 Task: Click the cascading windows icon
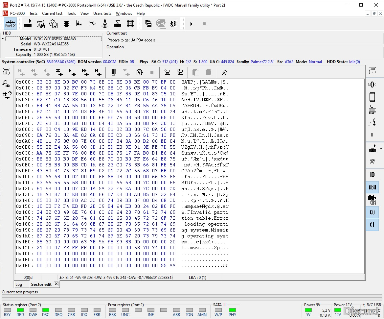point(148,24)
